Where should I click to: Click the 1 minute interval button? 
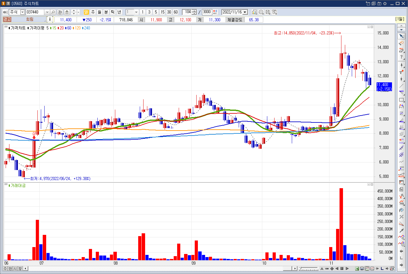[143, 12]
